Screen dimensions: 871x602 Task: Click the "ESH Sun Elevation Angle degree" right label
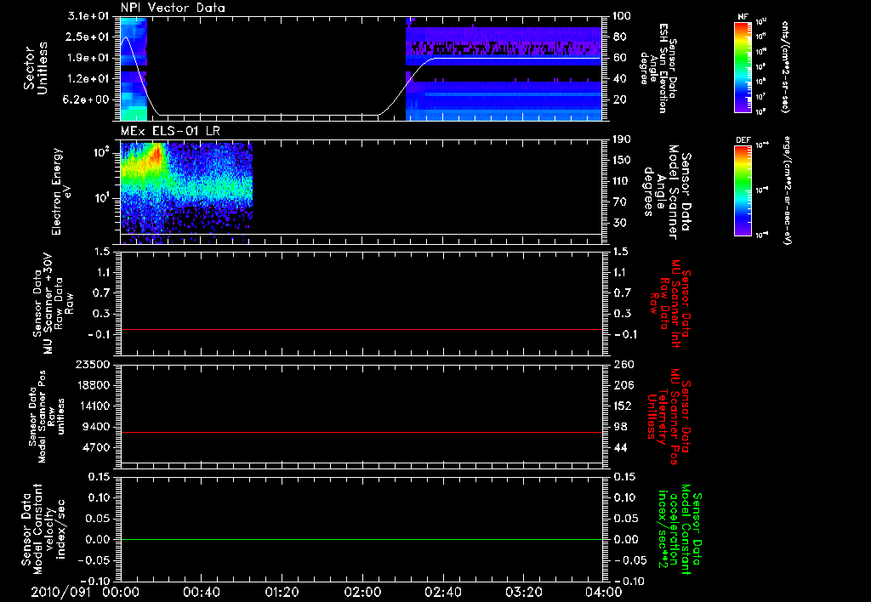[658, 68]
